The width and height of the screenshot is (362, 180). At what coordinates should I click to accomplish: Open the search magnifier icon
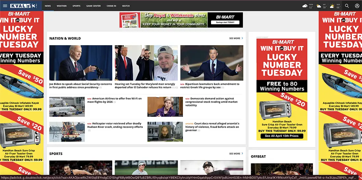(347, 6)
